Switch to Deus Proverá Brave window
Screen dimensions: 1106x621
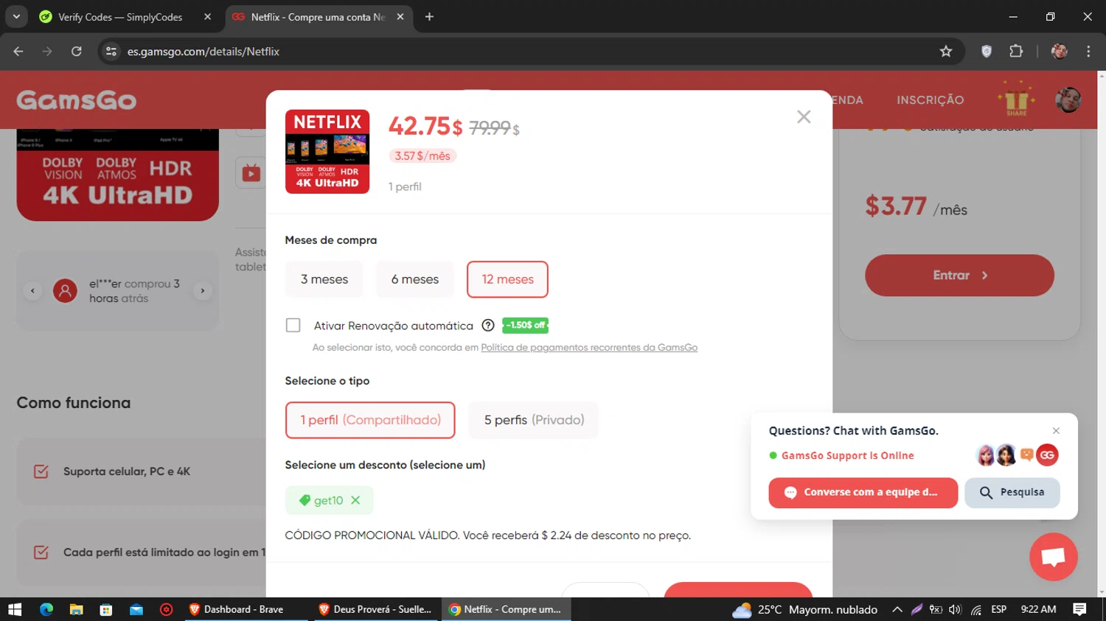point(376,609)
